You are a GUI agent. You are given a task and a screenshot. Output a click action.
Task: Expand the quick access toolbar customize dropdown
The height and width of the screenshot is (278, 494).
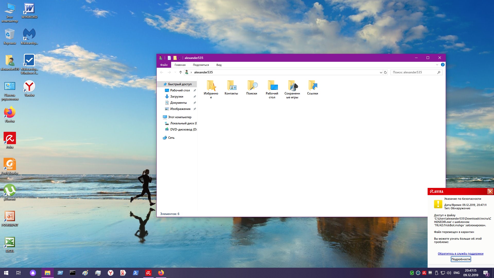180,58
